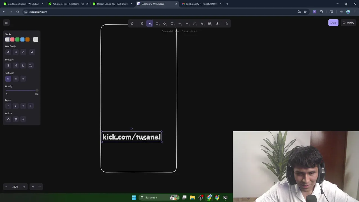Click the opacity slider handle

pyautogui.click(x=37, y=90)
